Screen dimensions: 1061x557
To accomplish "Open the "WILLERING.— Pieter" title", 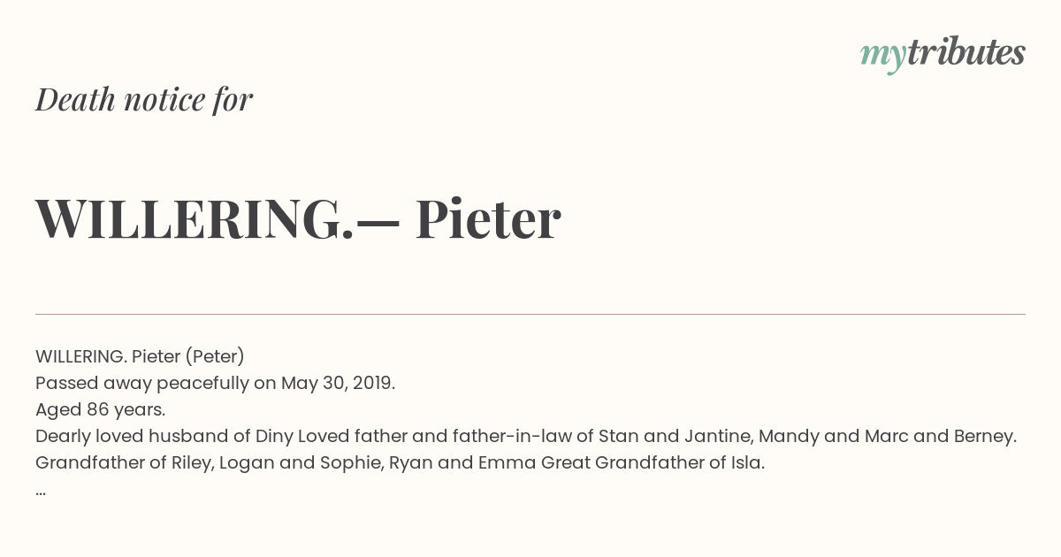I will point(298,218).
